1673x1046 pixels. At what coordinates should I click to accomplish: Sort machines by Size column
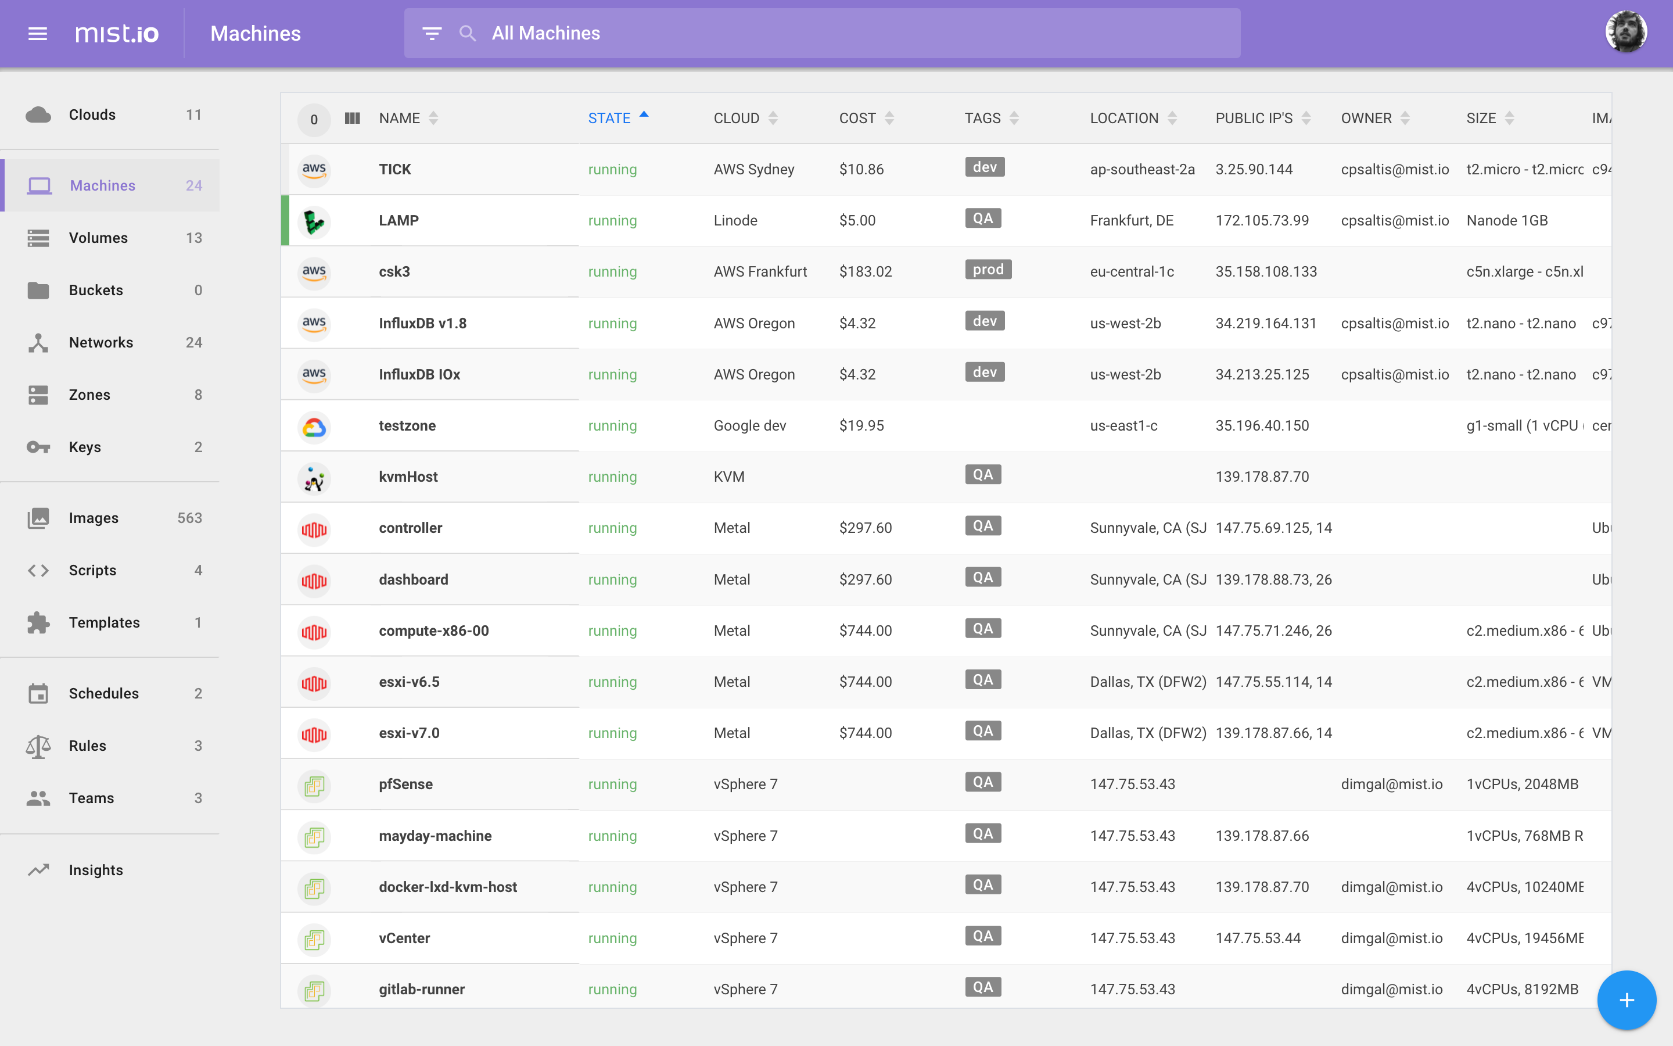1490,119
